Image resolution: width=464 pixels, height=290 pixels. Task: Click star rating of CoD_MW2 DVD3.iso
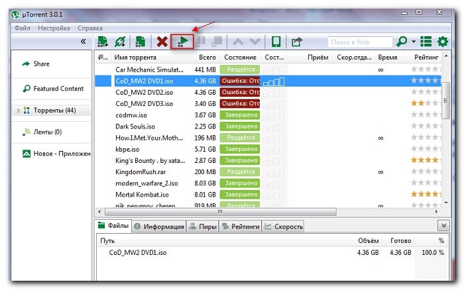click(426, 103)
